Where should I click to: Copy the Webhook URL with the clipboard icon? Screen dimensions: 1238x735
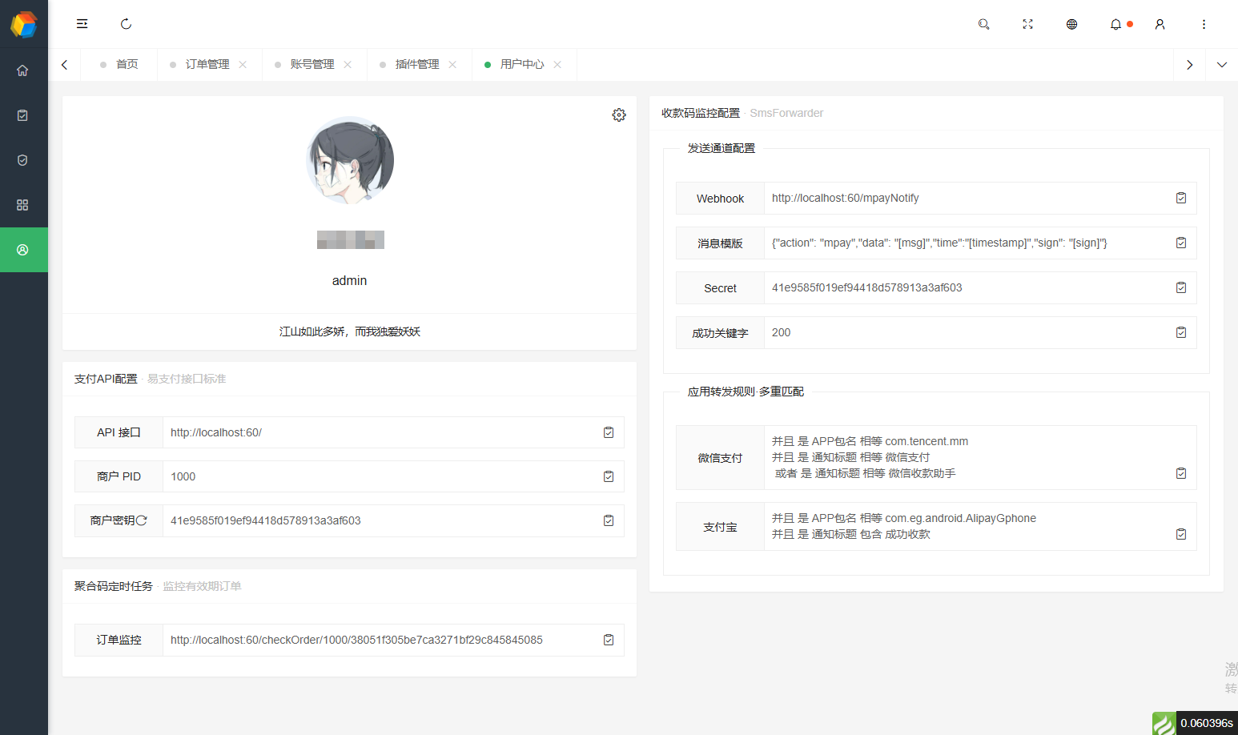coord(1180,198)
